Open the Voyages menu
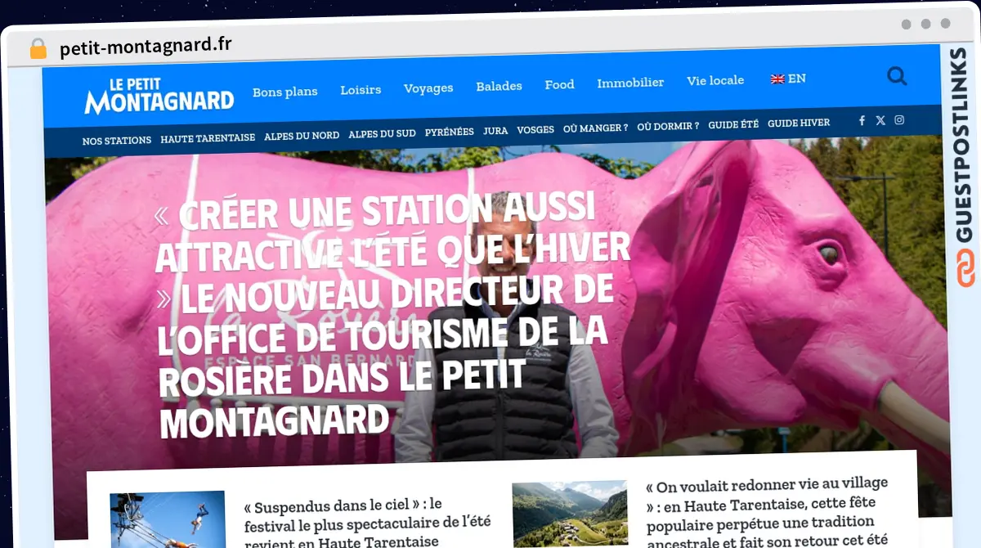Screen dimensions: 981x548 tap(428, 88)
